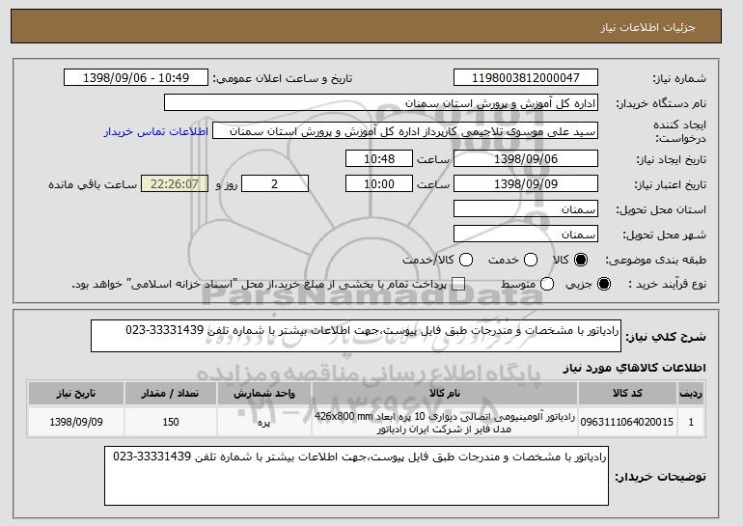Choose the جزیی purchase process option
The height and width of the screenshot is (526, 743).
[x=604, y=284]
